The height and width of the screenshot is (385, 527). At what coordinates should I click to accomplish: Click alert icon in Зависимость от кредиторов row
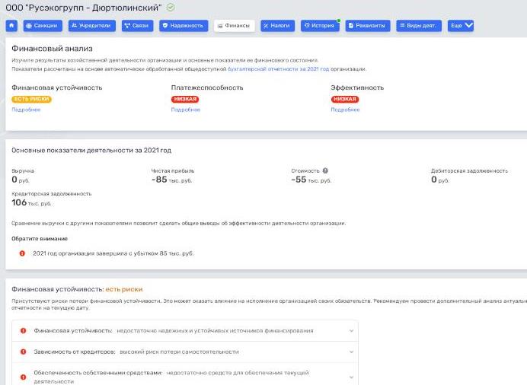23,352
